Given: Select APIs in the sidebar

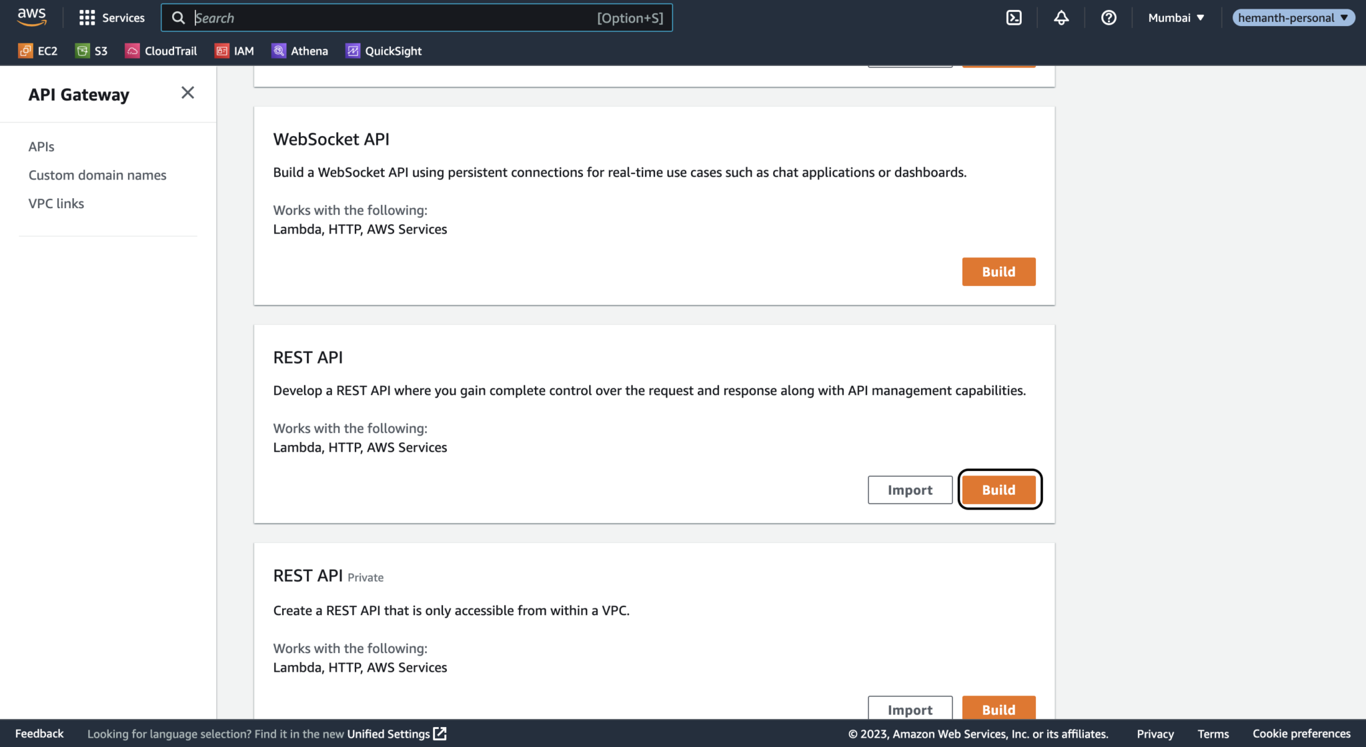Looking at the screenshot, I should [41, 146].
